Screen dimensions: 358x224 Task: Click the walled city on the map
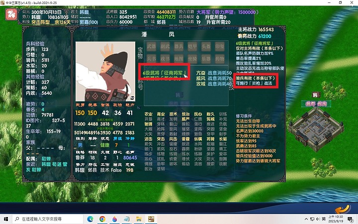tap(316, 130)
